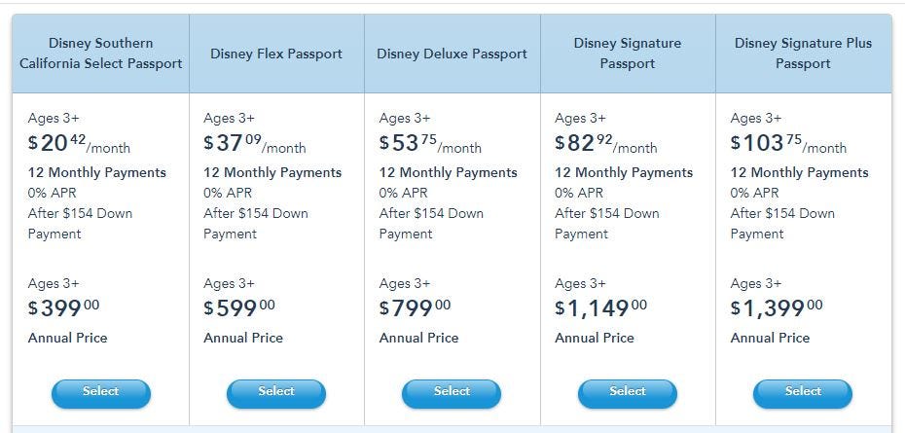Click the Disney Signature Passport header
Image resolution: width=905 pixels, height=433 pixels.
click(x=628, y=54)
